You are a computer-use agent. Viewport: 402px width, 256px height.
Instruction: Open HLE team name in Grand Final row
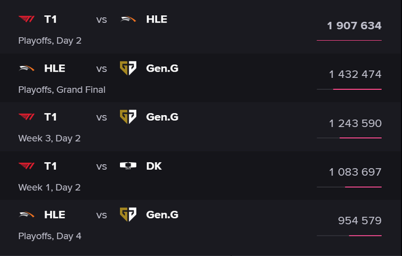tap(55, 68)
